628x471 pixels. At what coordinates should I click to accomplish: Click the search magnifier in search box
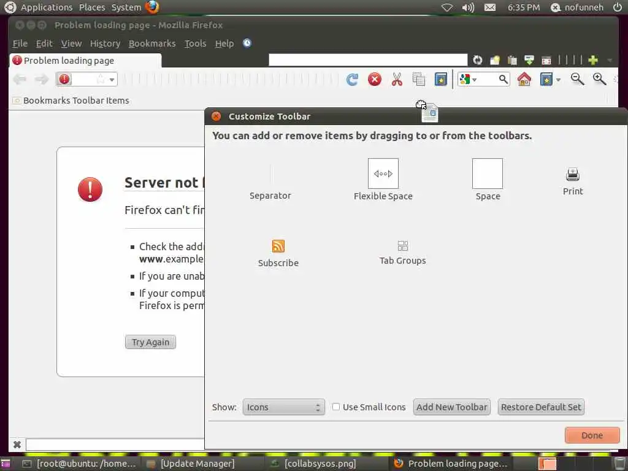click(504, 79)
